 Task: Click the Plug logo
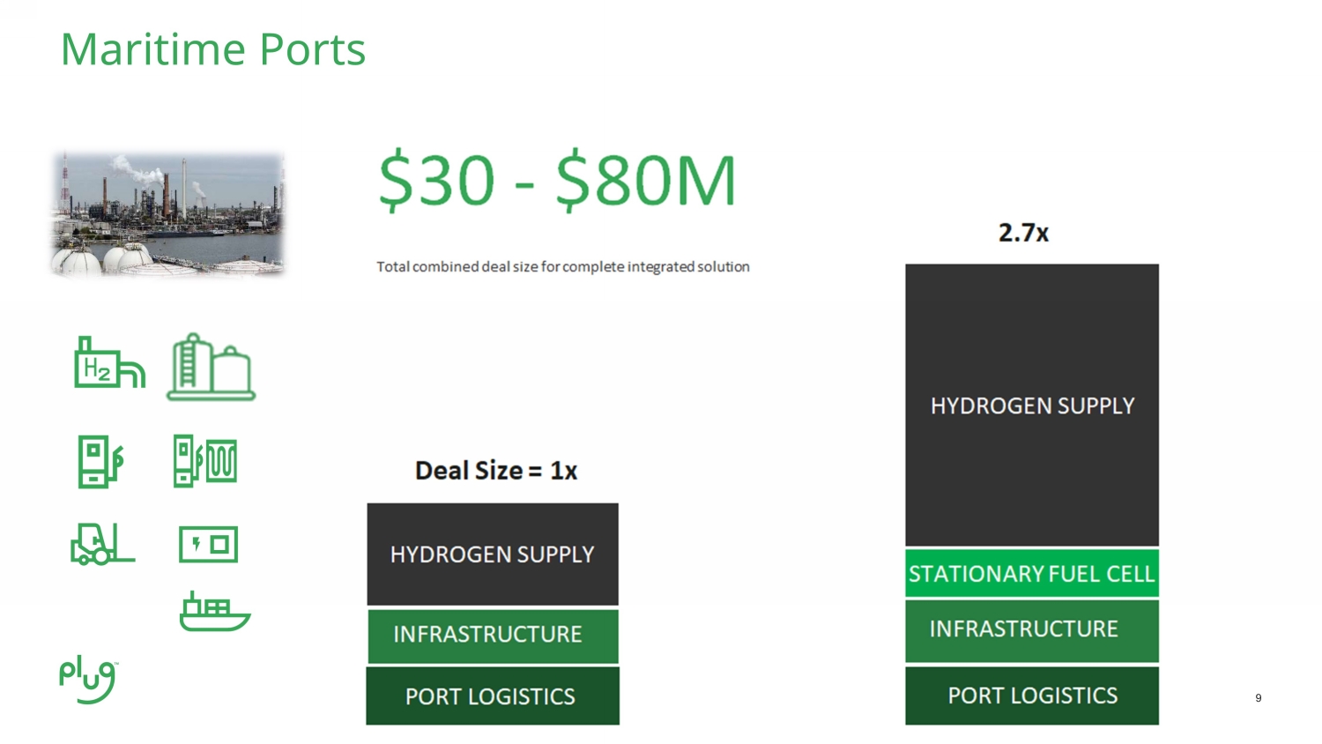coord(88,681)
